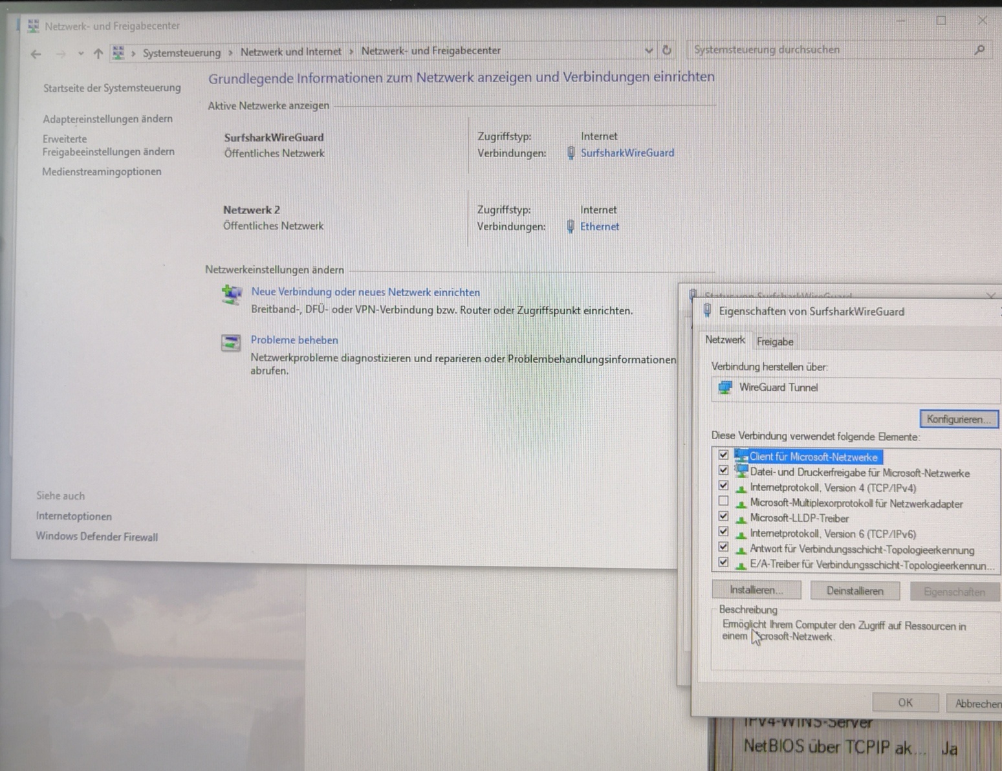The image size is (1002, 771).
Task: Click Neue Verbindung oder neues Netzwerk einrichten
Action: pyautogui.click(x=365, y=292)
